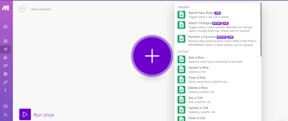Click INSTANT badge on Watch Changes
The width and height of the screenshot is (288, 121).
(x=217, y=23)
